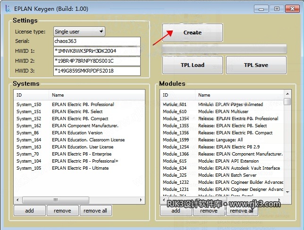The image size is (304, 230).
Task: Click the progress bar below Create
Action: tap(224, 49)
